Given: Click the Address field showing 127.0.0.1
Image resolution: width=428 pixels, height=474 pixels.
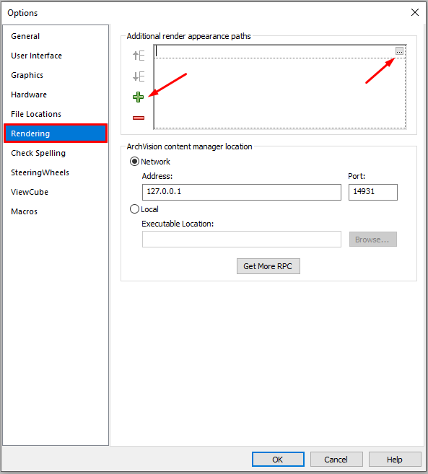Looking at the screenshot, I should [x=242, y=192].
